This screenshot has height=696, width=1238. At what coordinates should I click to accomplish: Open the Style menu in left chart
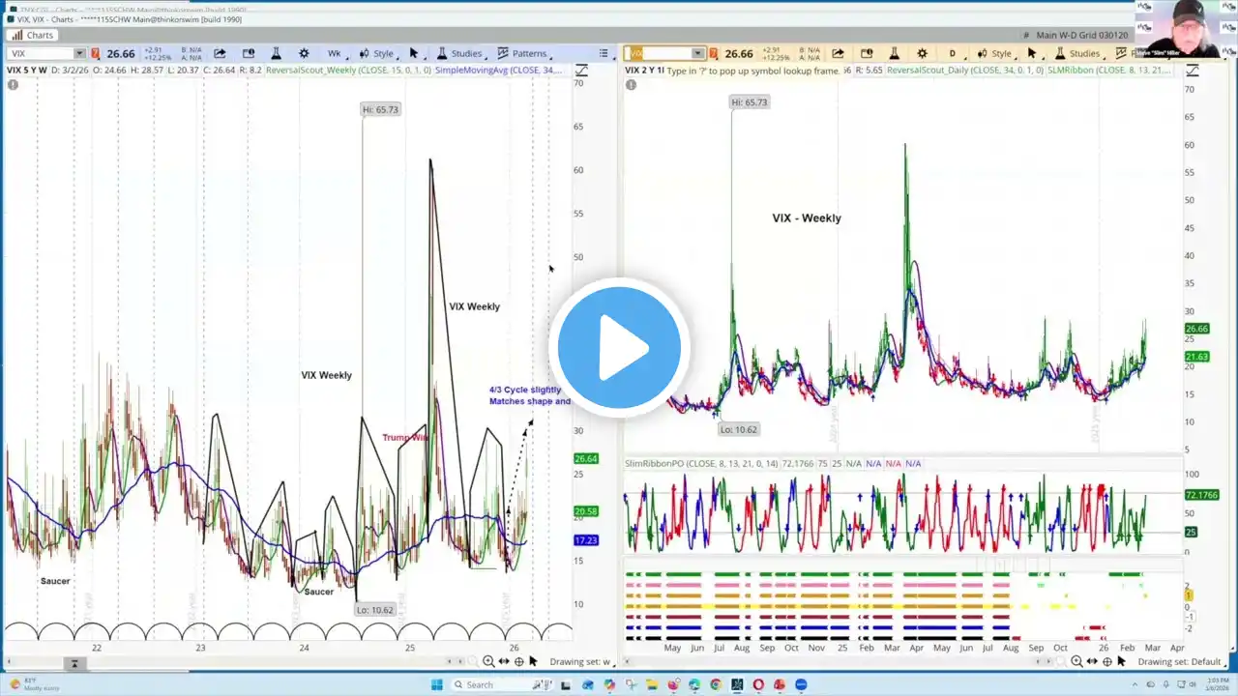(x=377, y=54)
